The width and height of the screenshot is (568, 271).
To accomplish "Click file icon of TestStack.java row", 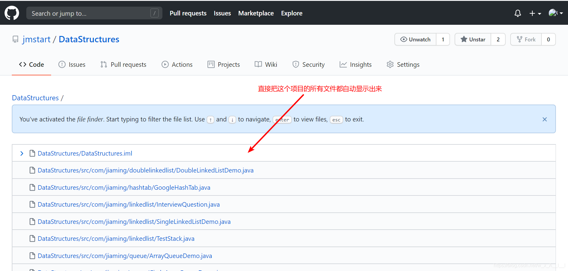I will (32, 239).
